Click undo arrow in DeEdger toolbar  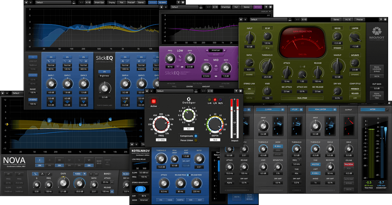(147, 91)
